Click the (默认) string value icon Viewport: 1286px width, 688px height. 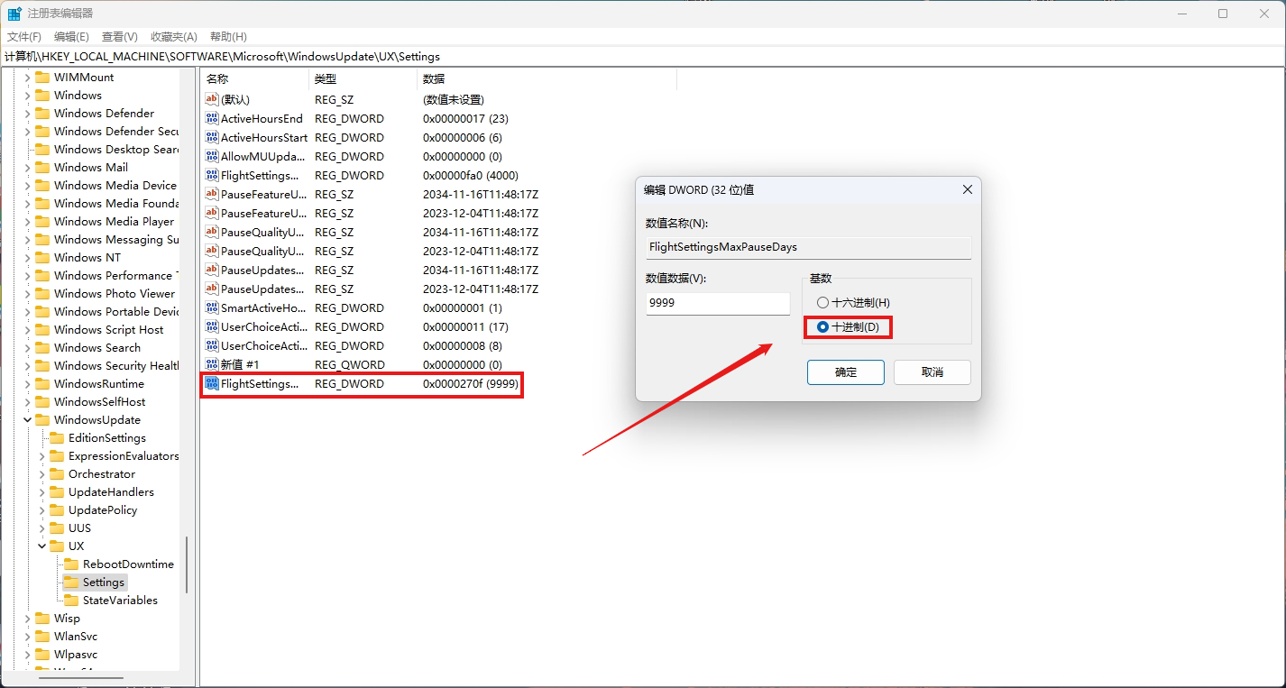click(x=212, y=100)
